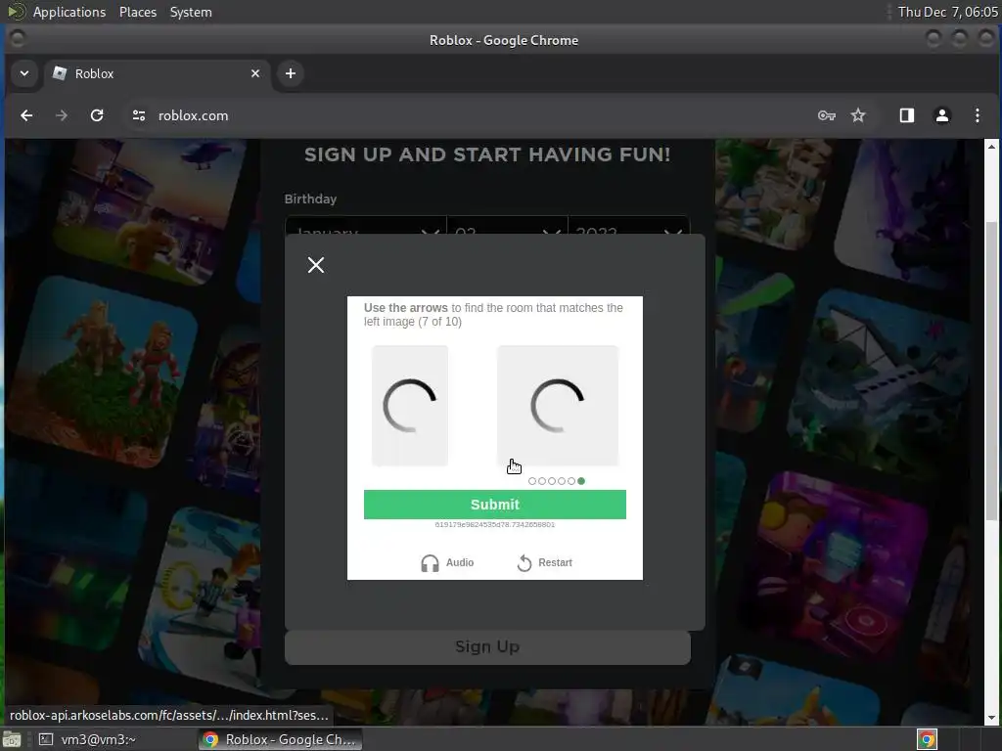This screenshot has width=1002, height=751.
Task: Click the Chrome tray icon
Action: tap(927, 739)
